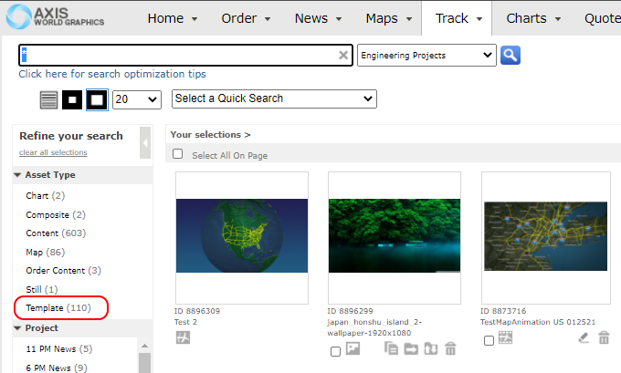This screenshot has height=373, width=621.
Task: Tick the checkbox for TestMapAnimation US asset
Action: coord(489,341)
